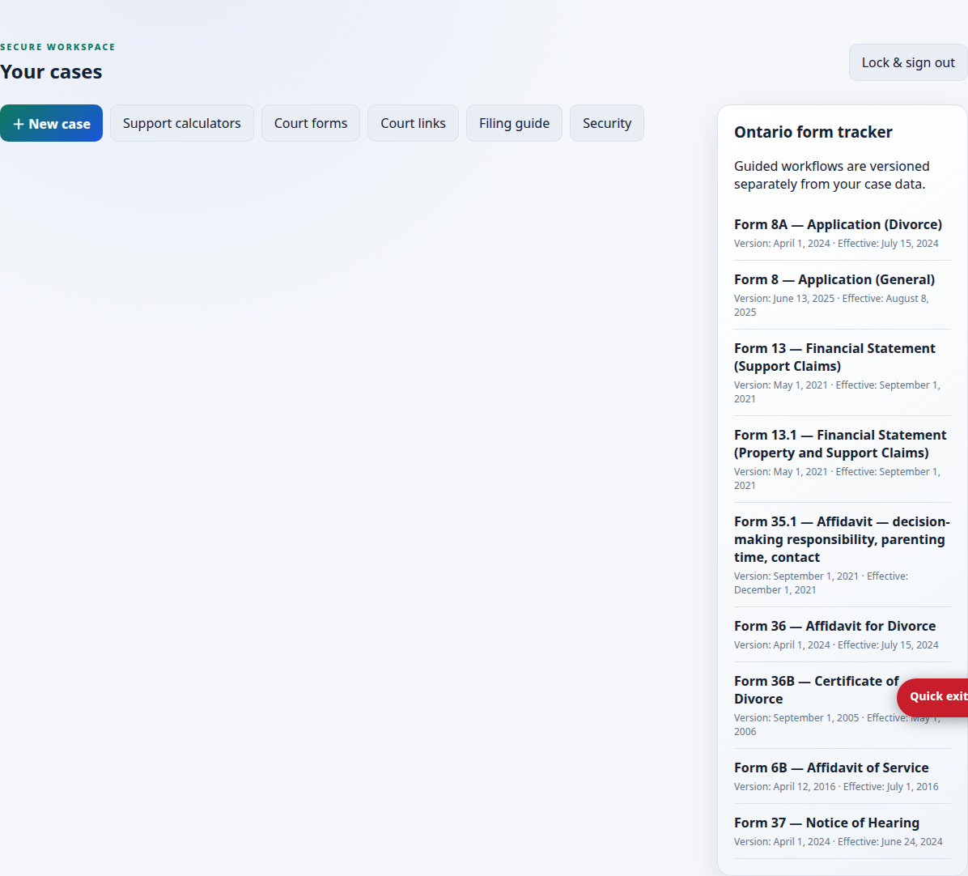Image resolution: width=968 pixels, height=876 pixels.
Task: Click the Ontario form tracker heading
Action: point(813,132)
